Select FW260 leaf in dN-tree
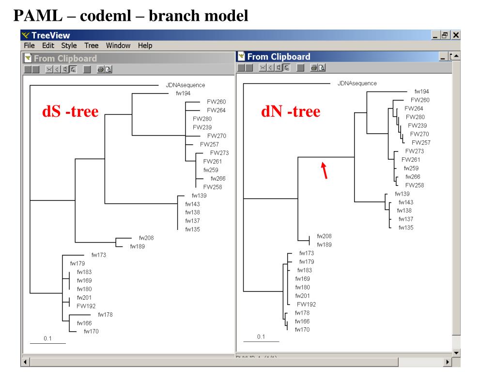The width and height of the screenshot is (496, 383). click(420, 100)
